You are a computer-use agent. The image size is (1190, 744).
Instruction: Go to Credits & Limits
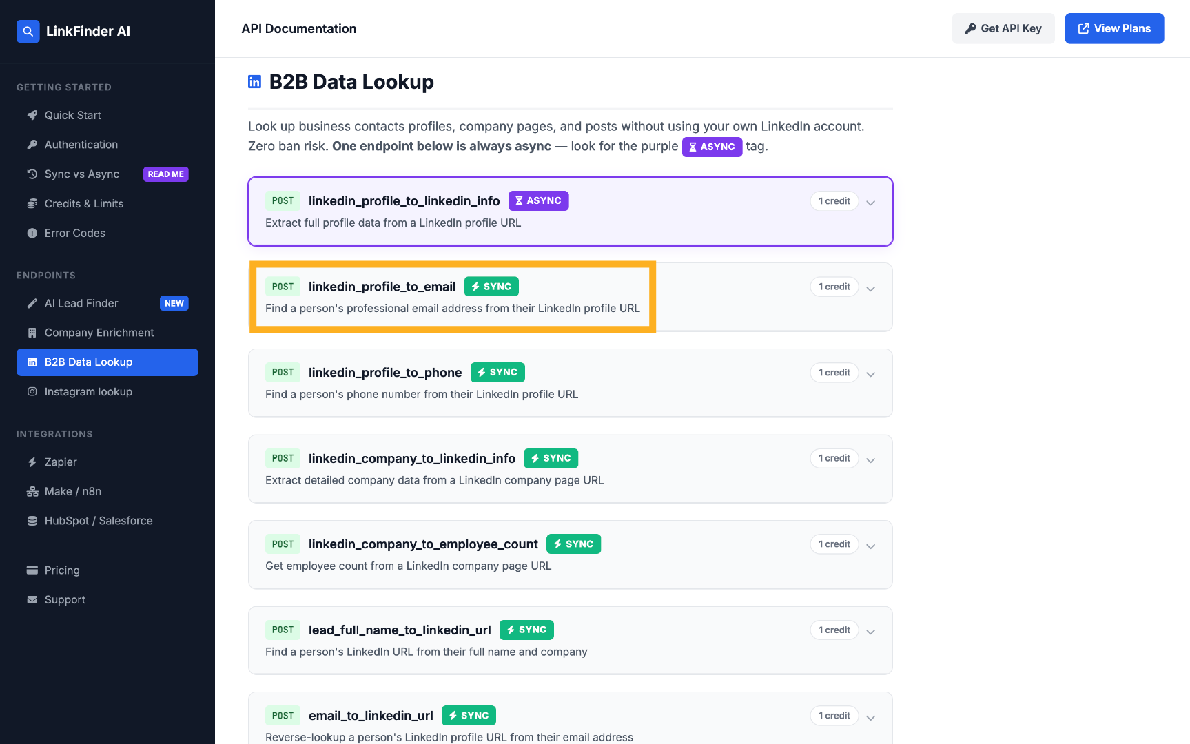[107, 204]
